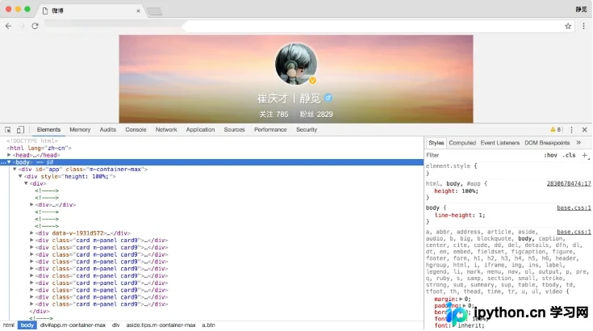Open DevTools customize menu
This screenshot has height=331, width=593.
pyautogui.click(x=571, y=130)
